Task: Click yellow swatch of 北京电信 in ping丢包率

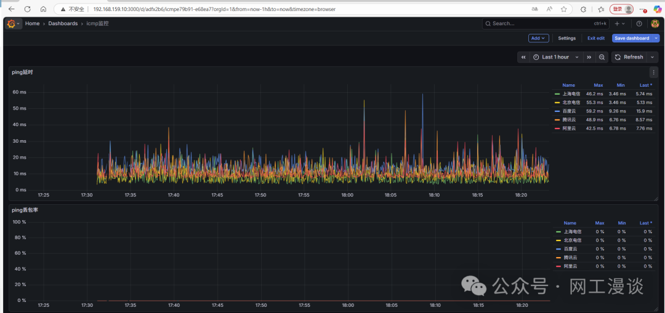Action: [558, 240]
